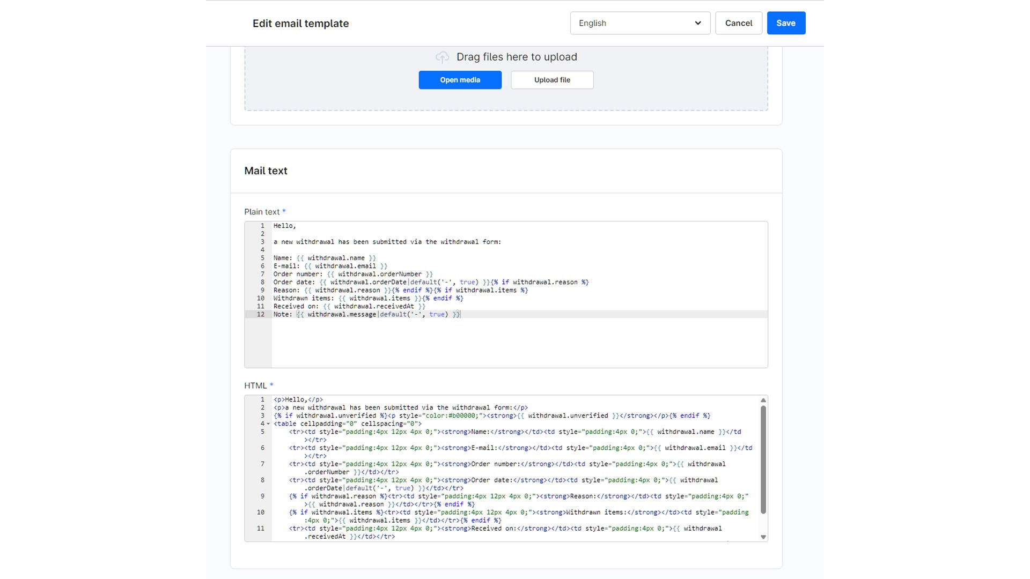1030x579 pixels.
Task: Click the Upload file button
Action: 552,80
